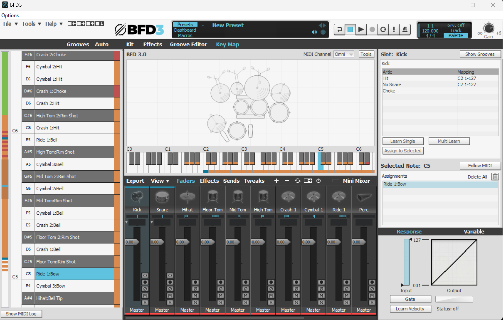Click the mixer refresh arrows icon
This screenshot has height=320, width=503.
tap(298, 181)
